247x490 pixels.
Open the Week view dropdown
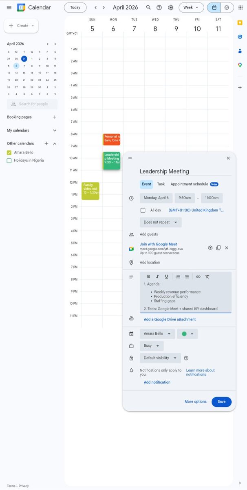tap(192, 7)
